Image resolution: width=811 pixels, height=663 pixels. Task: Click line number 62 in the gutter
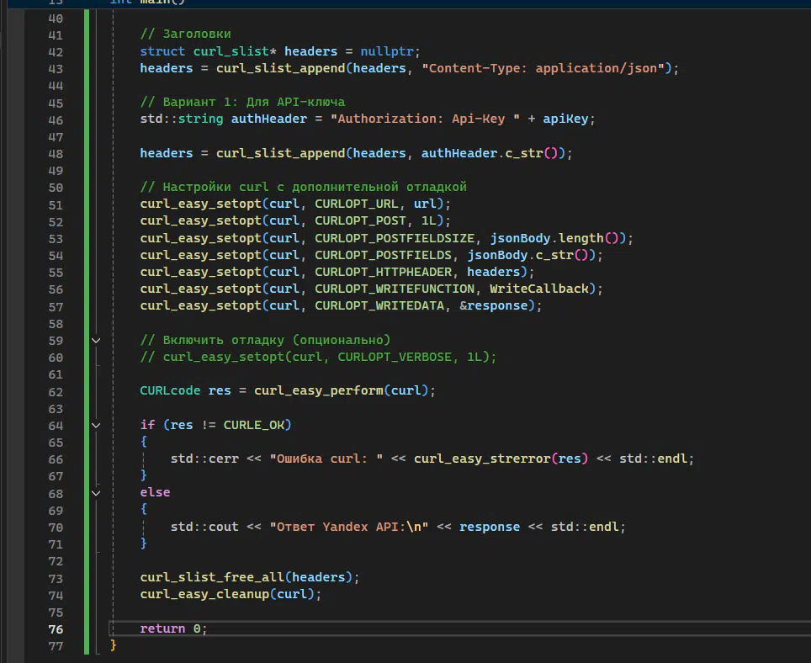click(56, 391)
